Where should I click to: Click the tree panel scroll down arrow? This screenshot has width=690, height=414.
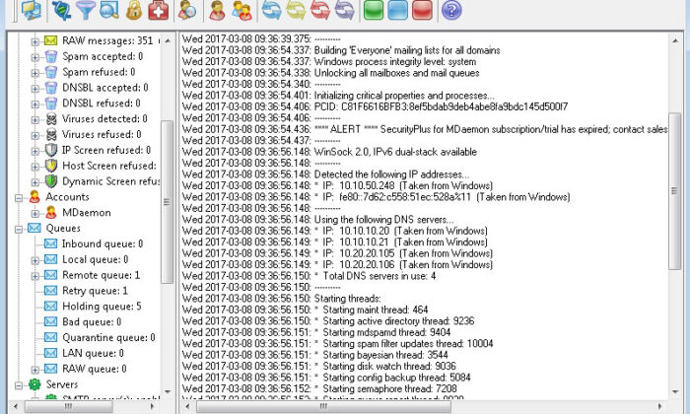(168, 390)
